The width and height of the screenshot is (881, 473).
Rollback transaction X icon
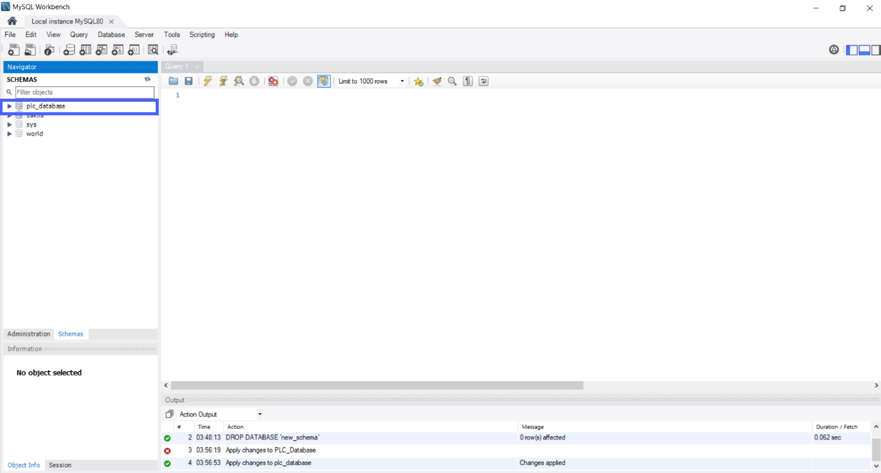tap(308, 81)
